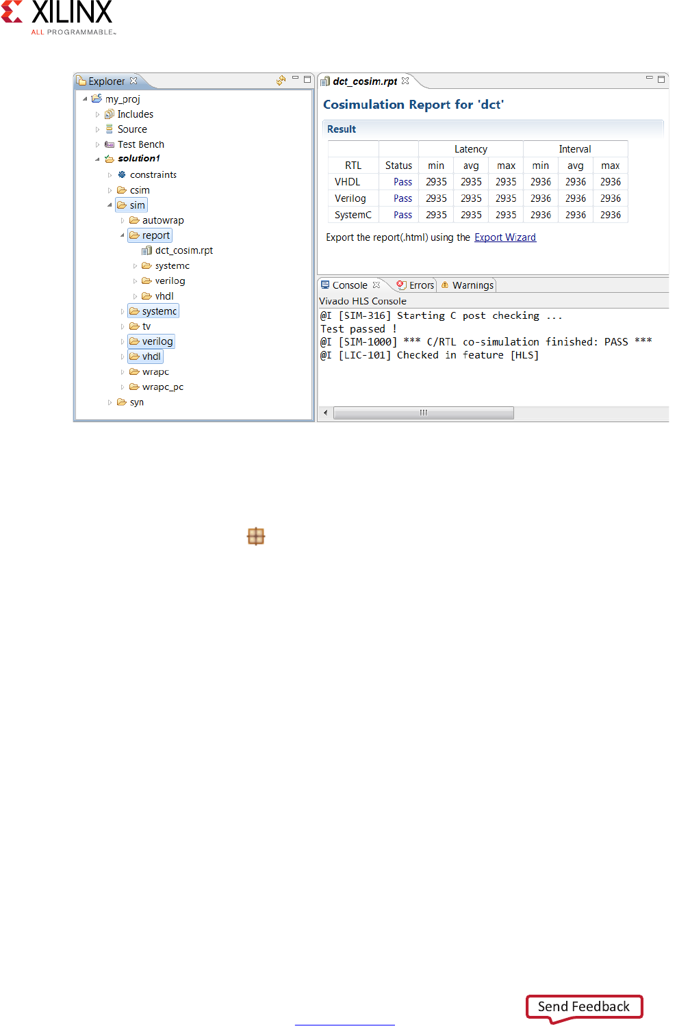Viewport: 690px width, 1033px height.
Task: Select the wrapc_pc folder
Action: [x=163, y=387]
